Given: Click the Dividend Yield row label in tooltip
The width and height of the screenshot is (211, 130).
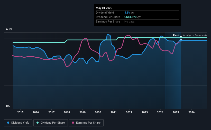Looking at the screenshot, I should (105, 13).
